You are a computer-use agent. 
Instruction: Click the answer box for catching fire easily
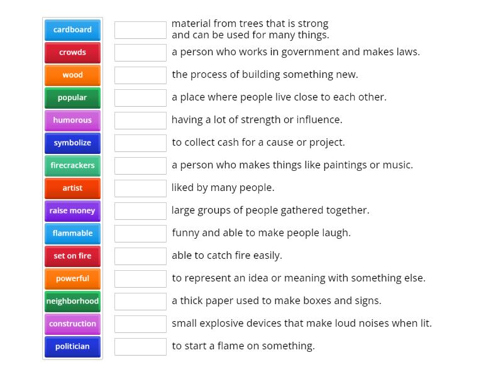140,256
